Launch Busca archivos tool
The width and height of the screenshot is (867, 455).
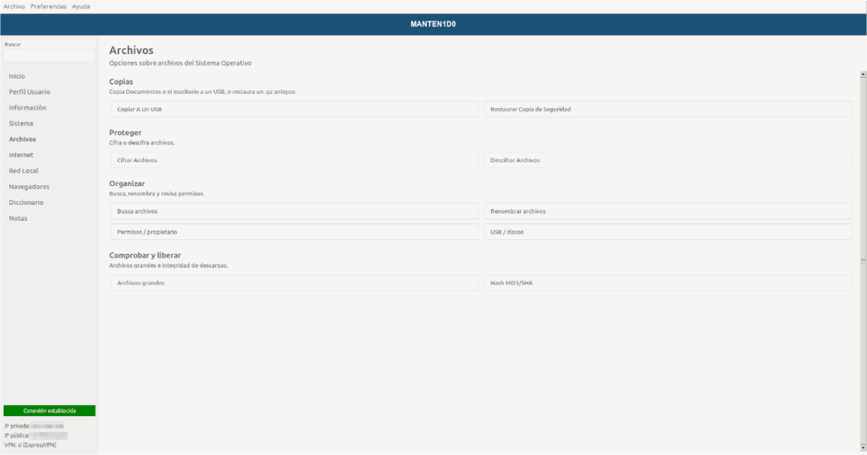click(295, 211)
